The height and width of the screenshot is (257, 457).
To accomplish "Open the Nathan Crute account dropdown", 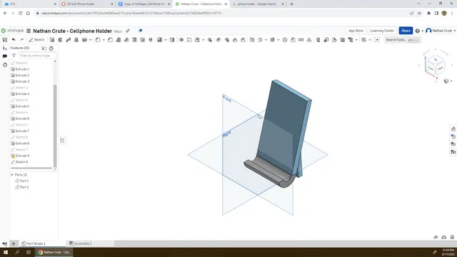I will (441, 31).
